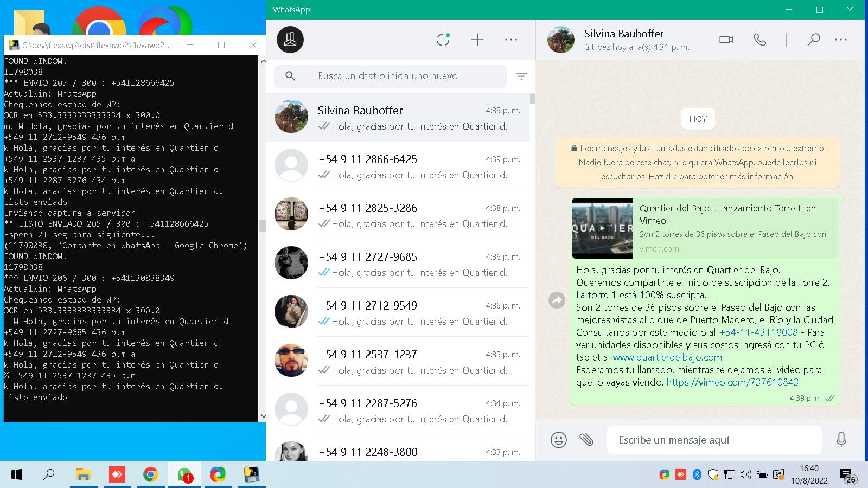Open www.quartierdelbajo.com link in message
This screenshot has width=868, height=488.
[667, 357]
